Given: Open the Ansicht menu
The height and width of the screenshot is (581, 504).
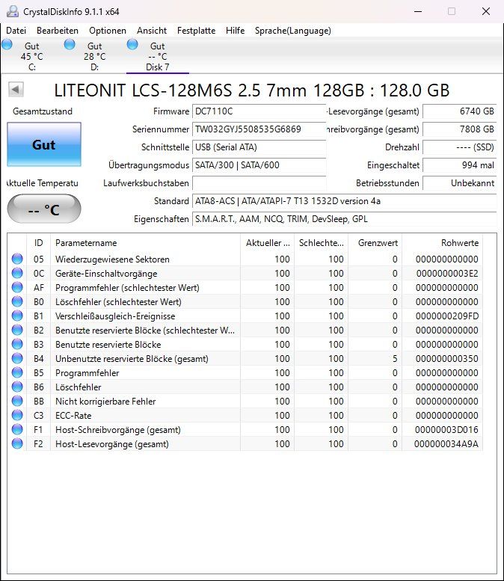Looking at the screenshot, I should point(152,31).
